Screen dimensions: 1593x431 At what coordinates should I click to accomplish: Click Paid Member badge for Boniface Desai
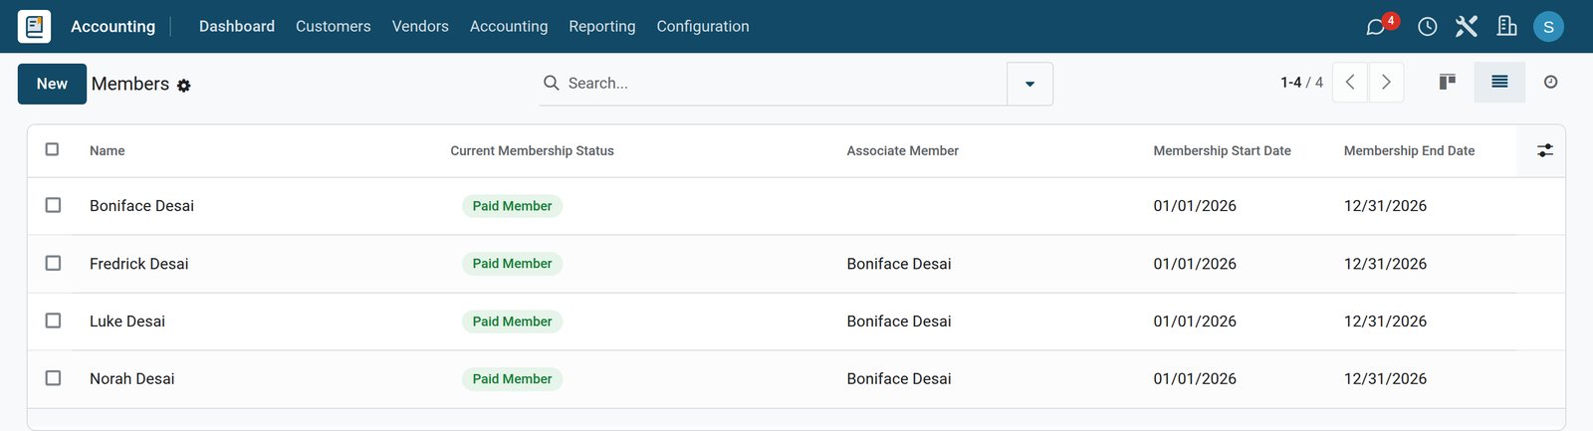(x=512, y=206)
